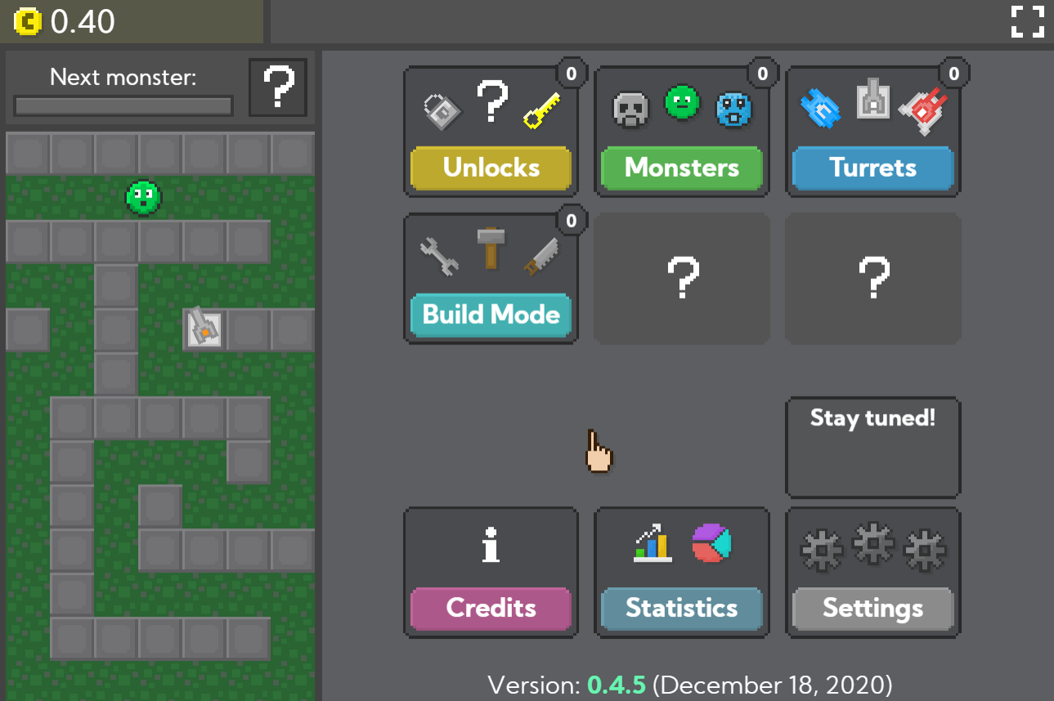This screenshot has height=701, width=1054.
Task: Click the left gear icon above Settings
Action: click(x=821, y=551)
